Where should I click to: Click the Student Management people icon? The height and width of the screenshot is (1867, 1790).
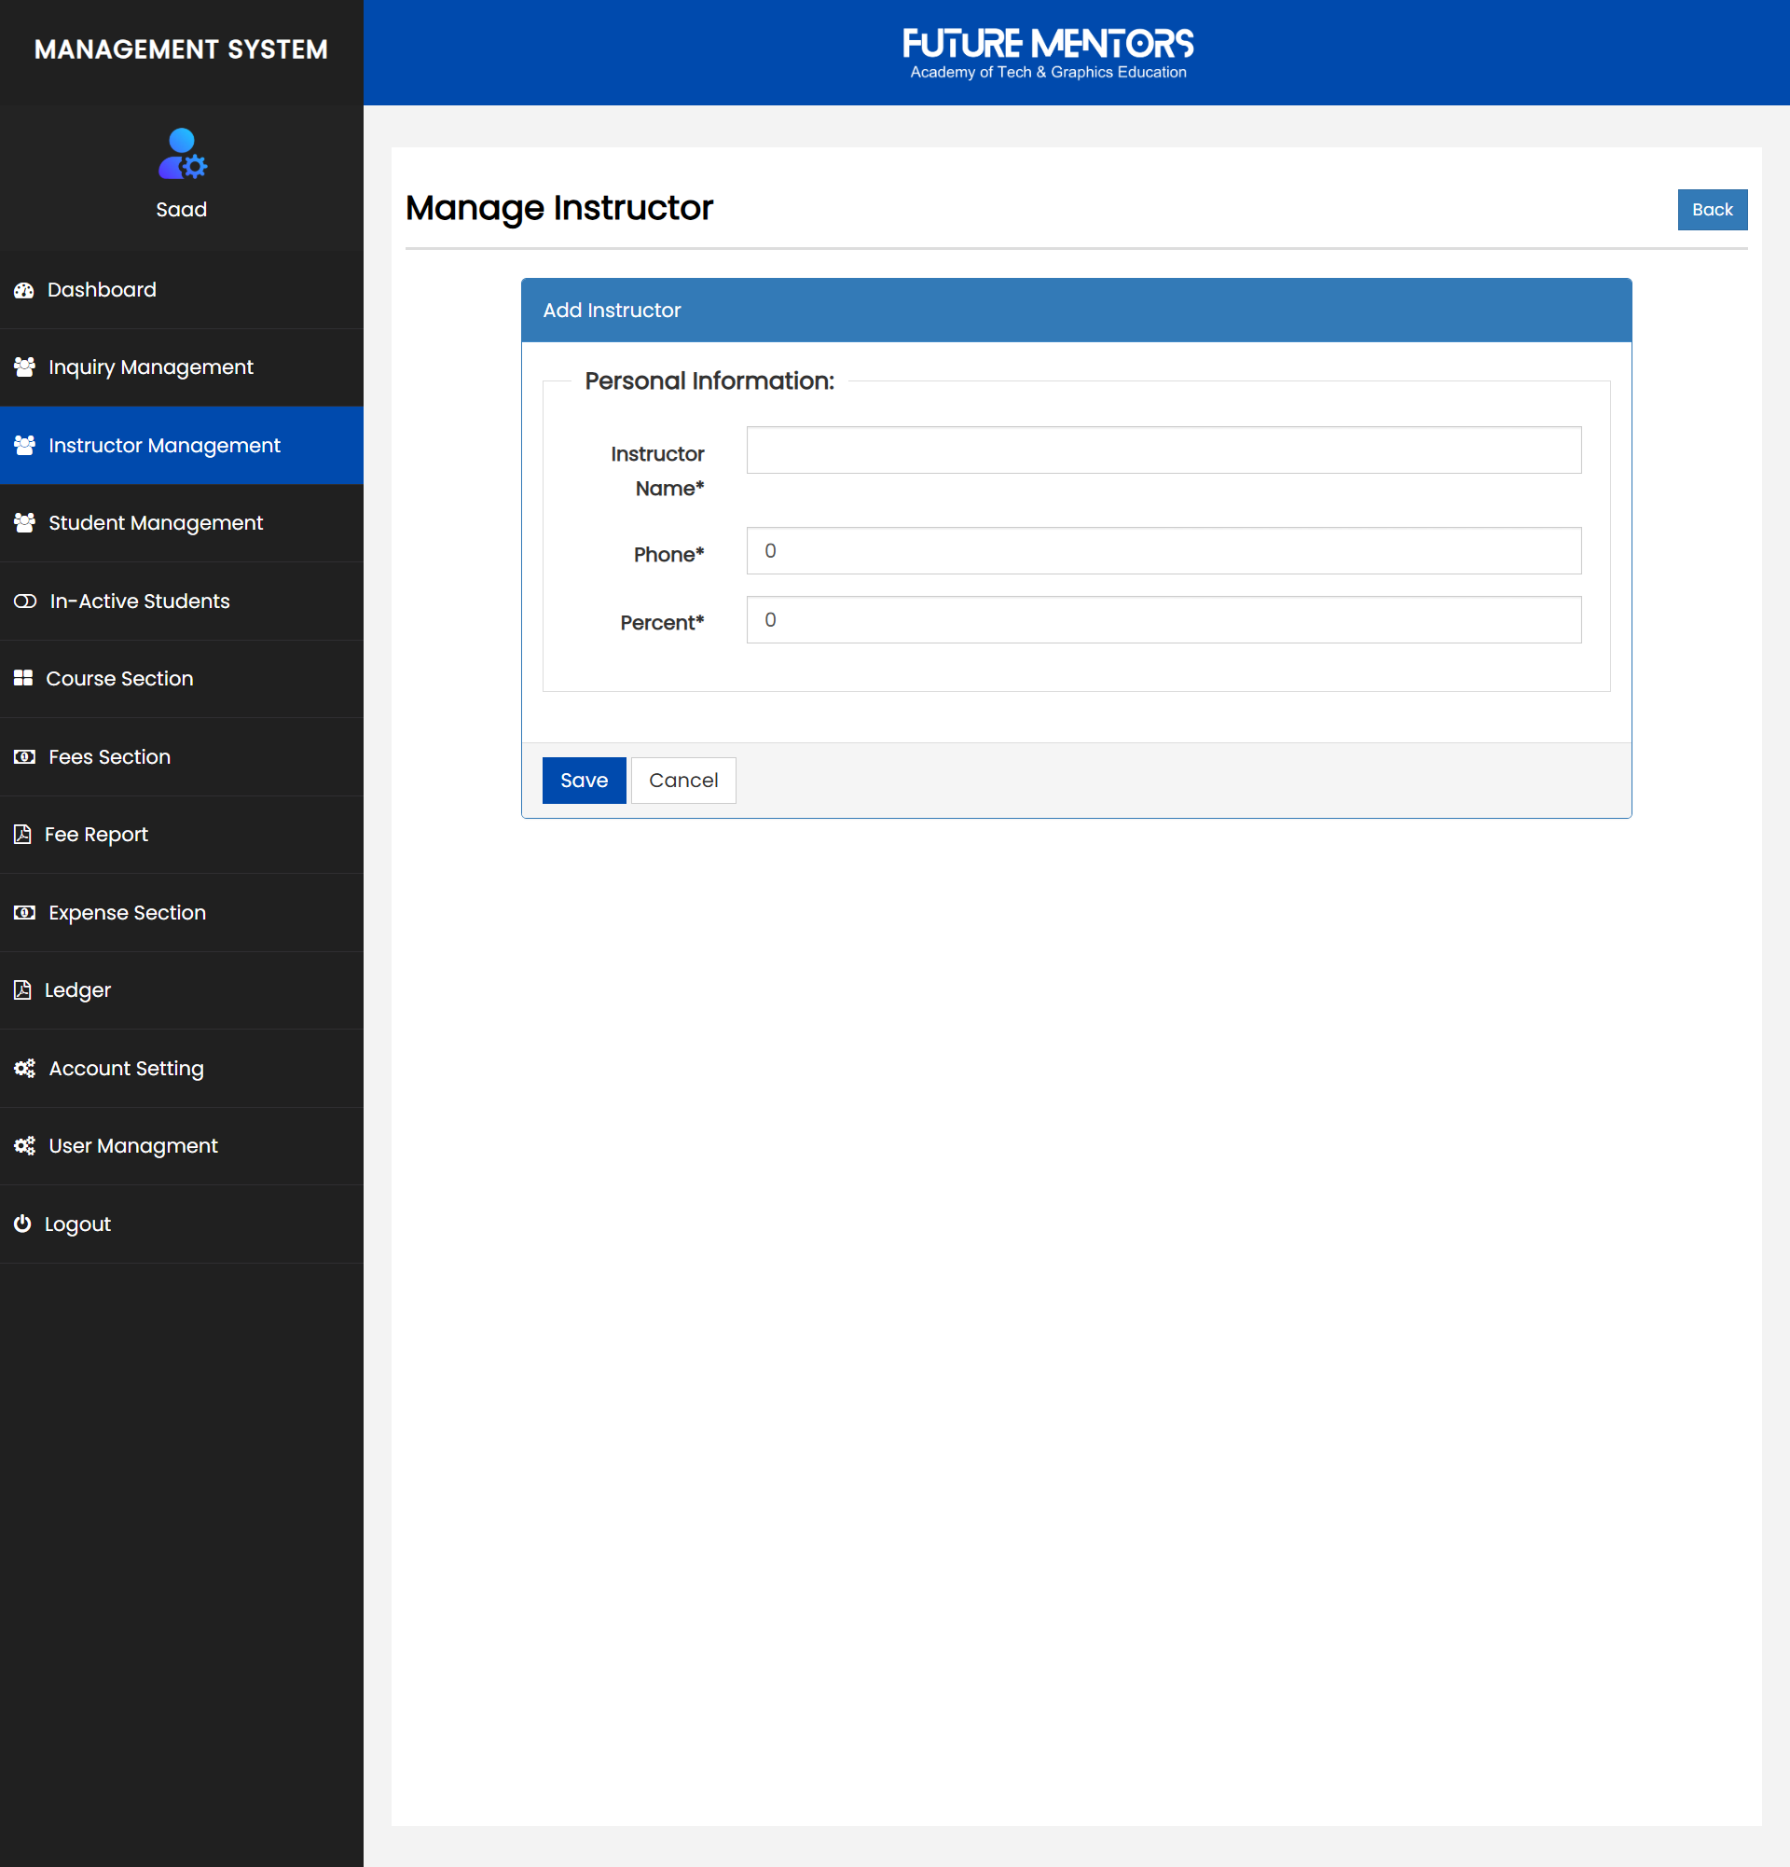[x=25, y=523]
